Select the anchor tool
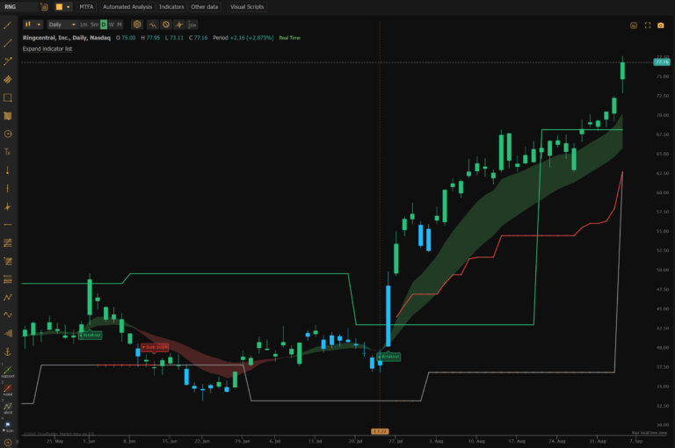675x448 pixels. [x=7, y=351]
